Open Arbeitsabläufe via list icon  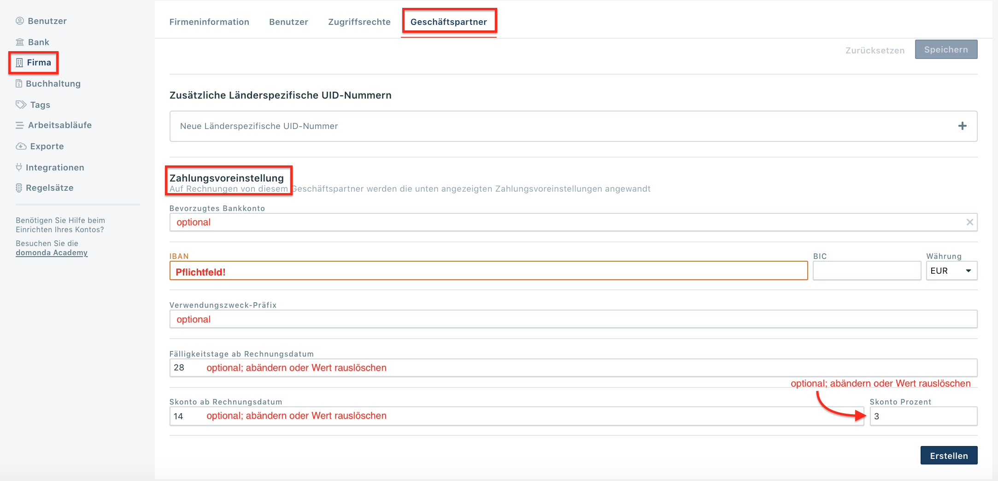coord(20,125)
